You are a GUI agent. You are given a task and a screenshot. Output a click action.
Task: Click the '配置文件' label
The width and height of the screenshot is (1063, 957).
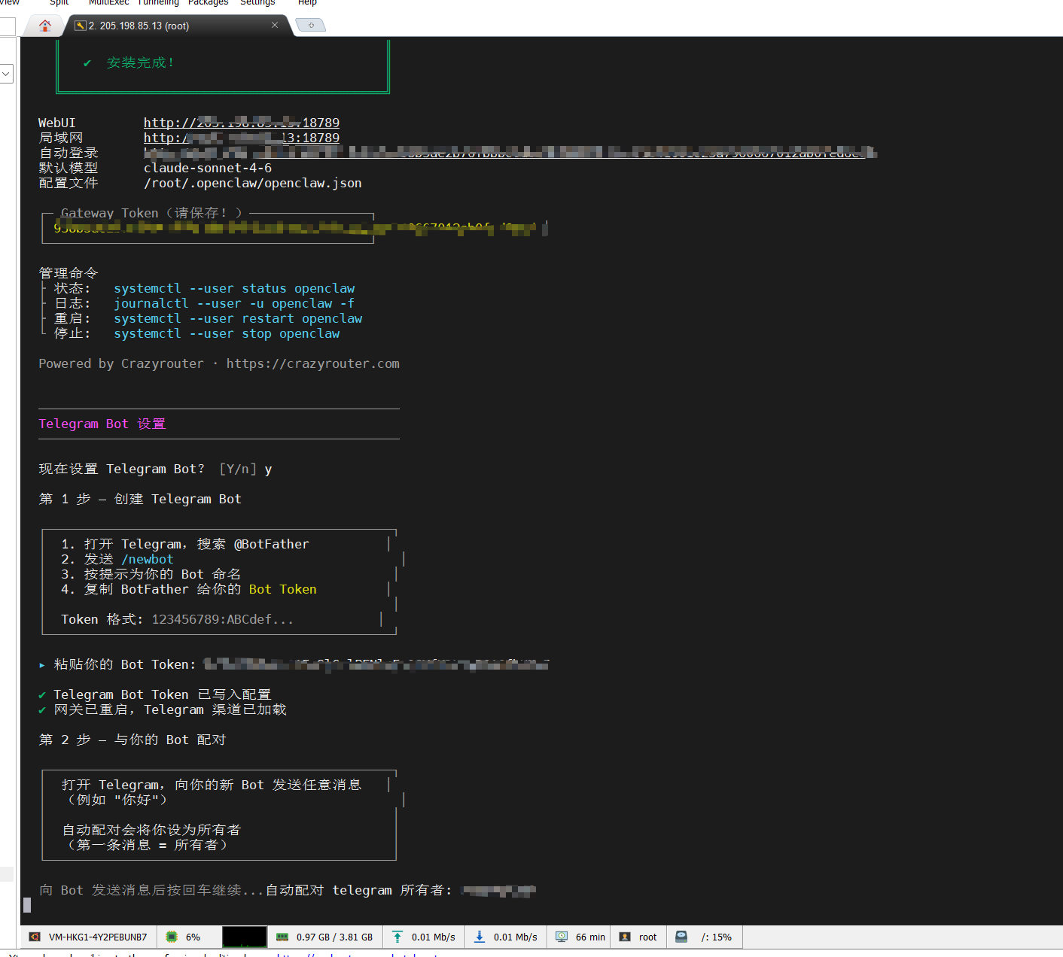tap(69, 183)
